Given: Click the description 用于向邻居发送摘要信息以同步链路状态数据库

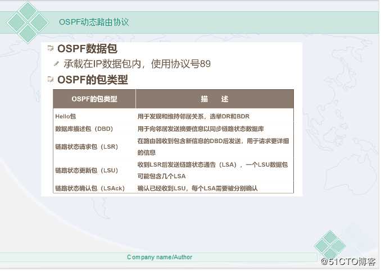Looking at the screenshot, I should tap(201, 129).
